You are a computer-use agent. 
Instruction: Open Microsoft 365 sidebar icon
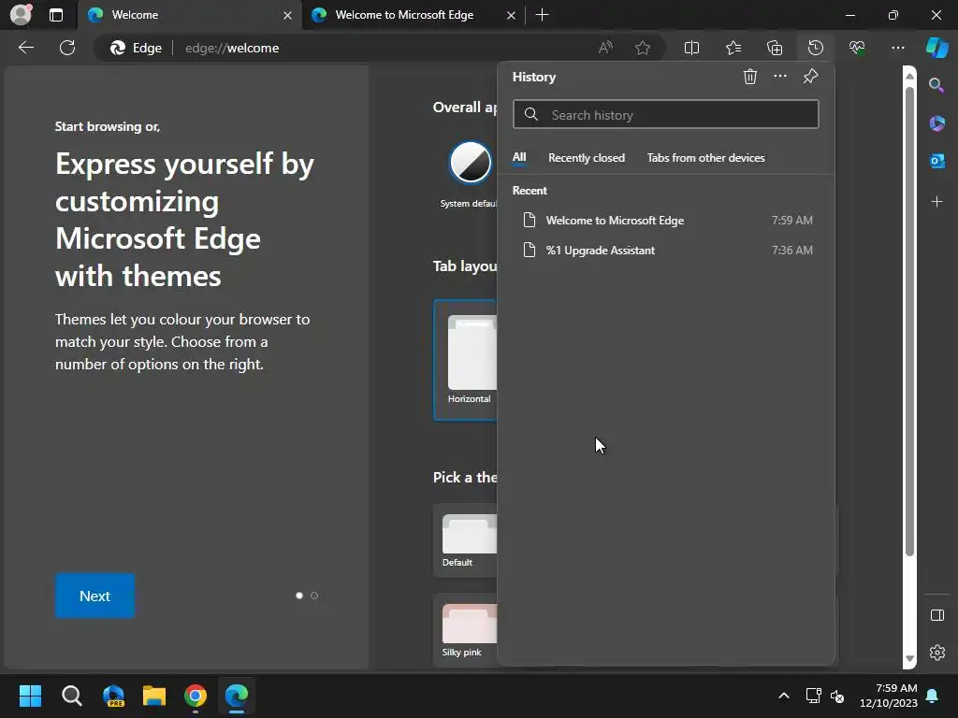[x=936, y=123]
